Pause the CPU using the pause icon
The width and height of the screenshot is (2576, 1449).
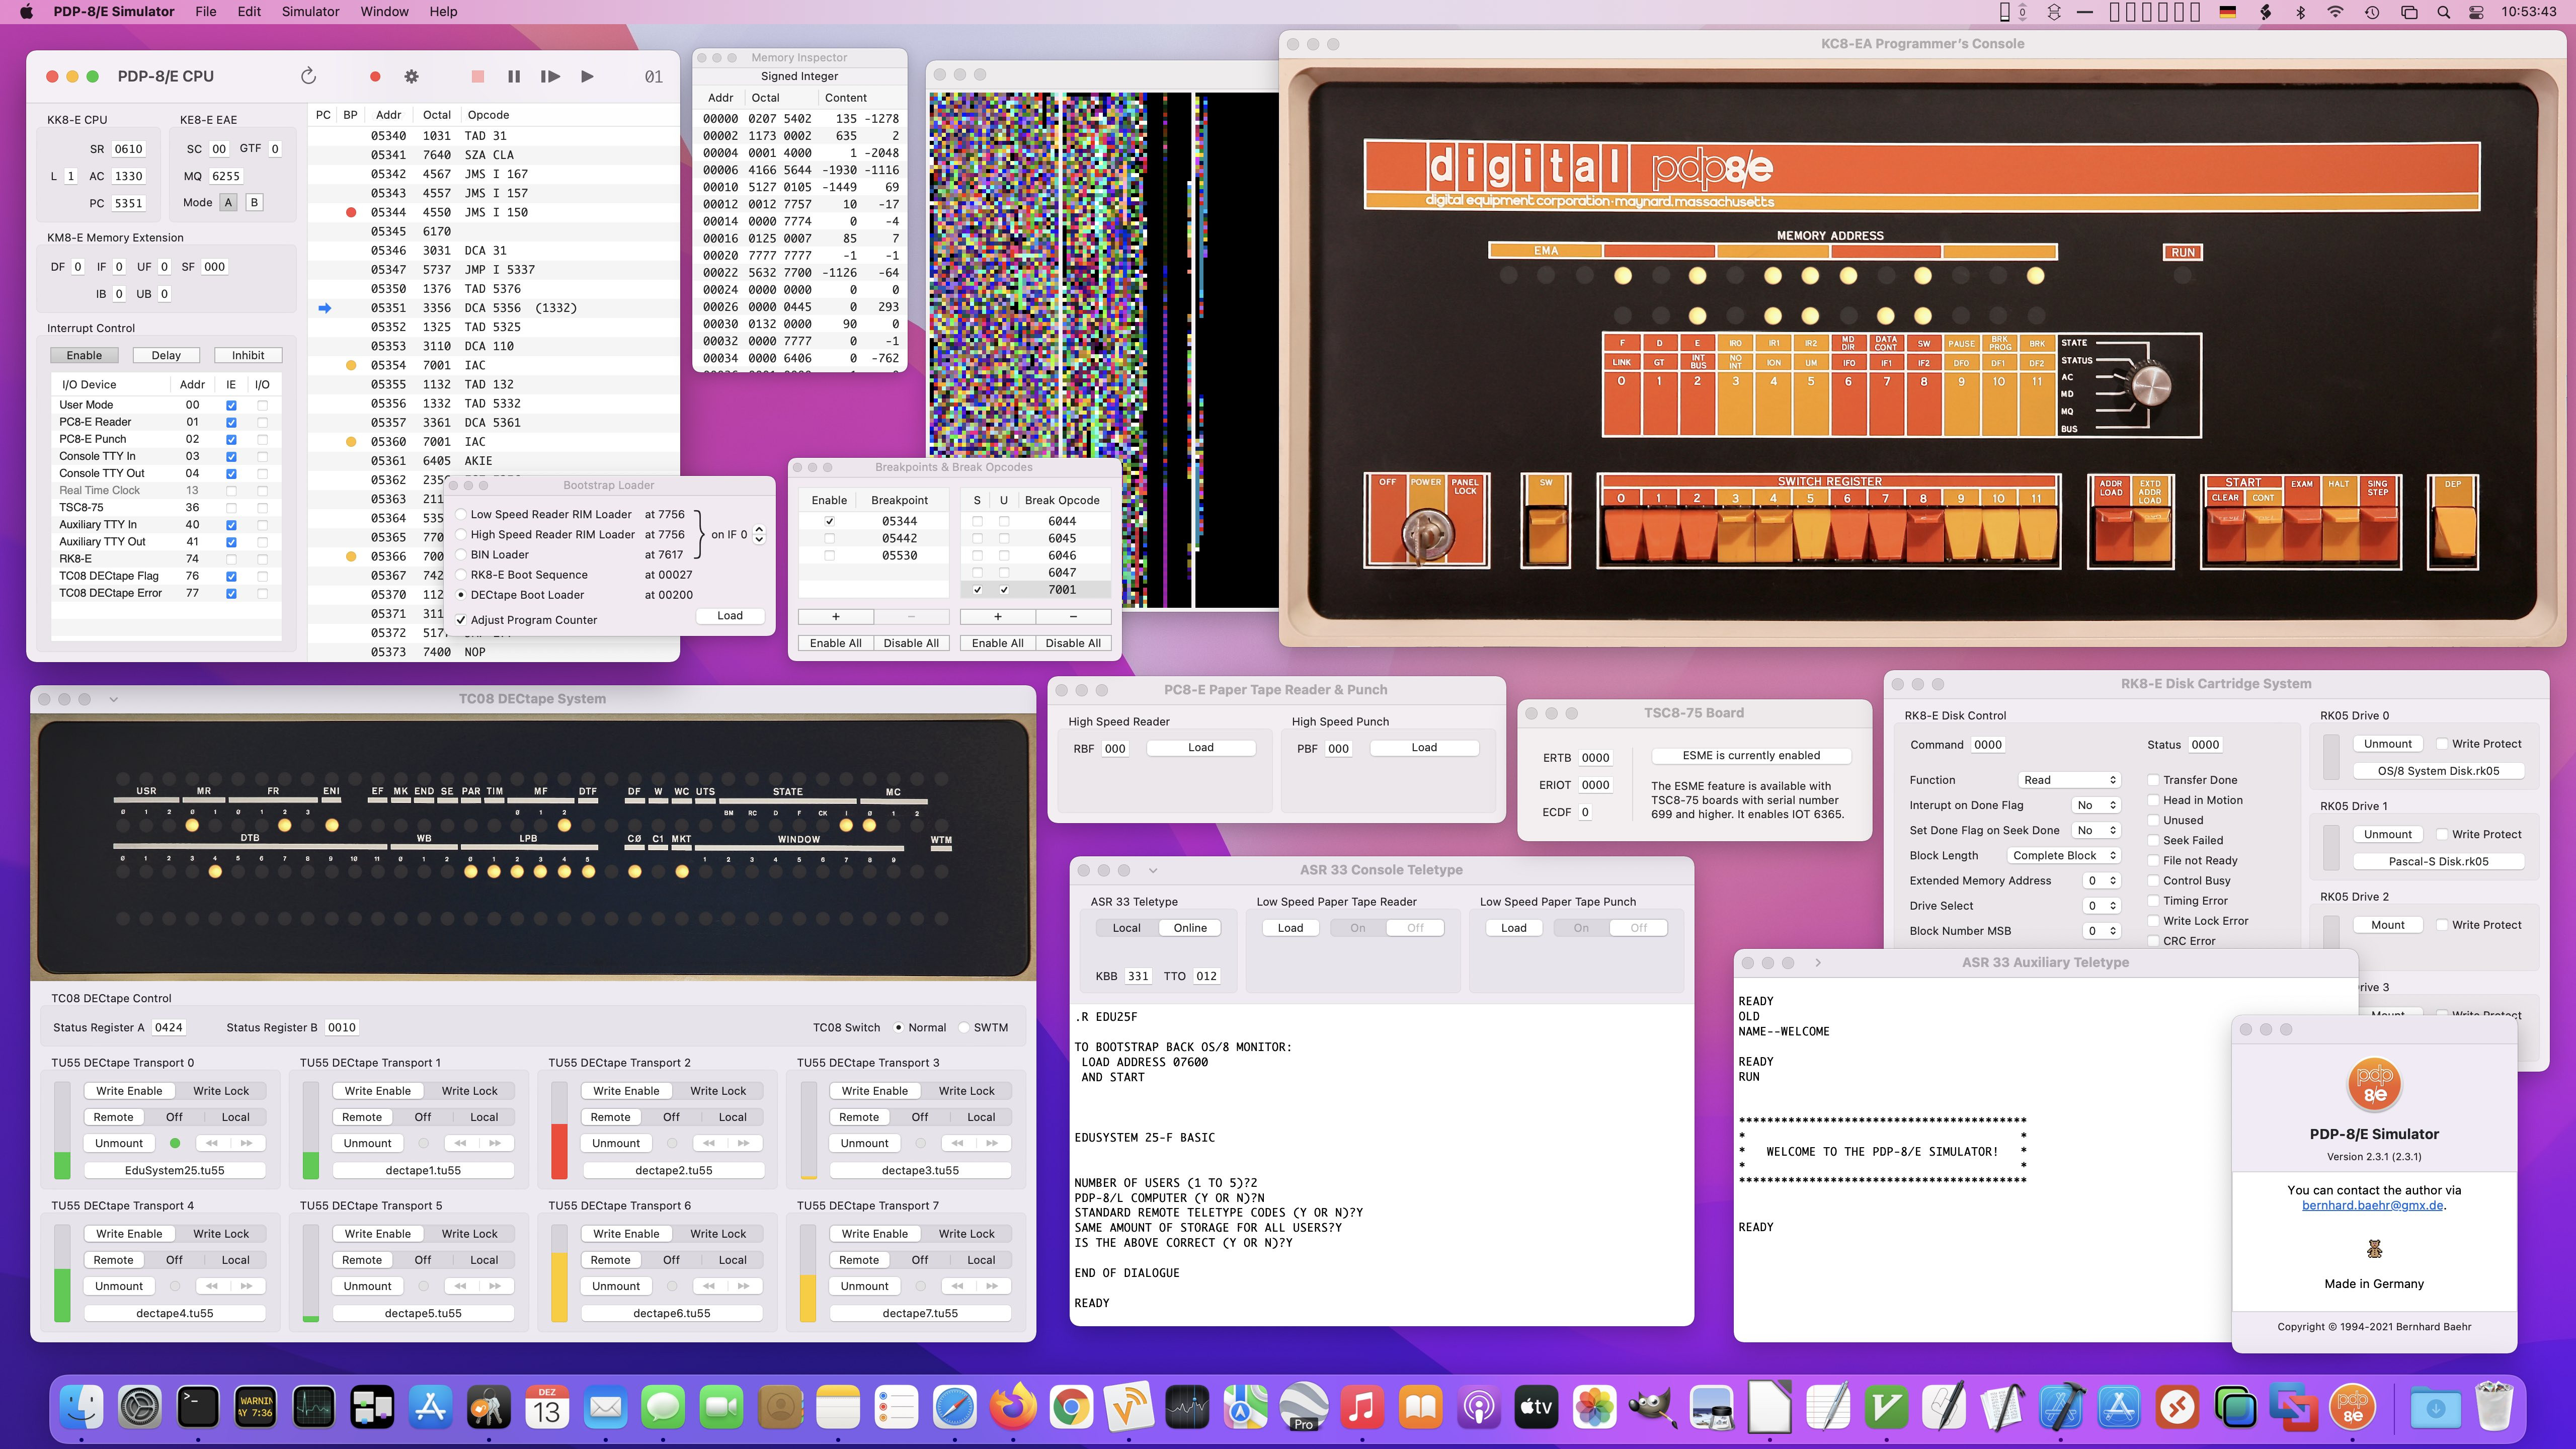(514, 76)
